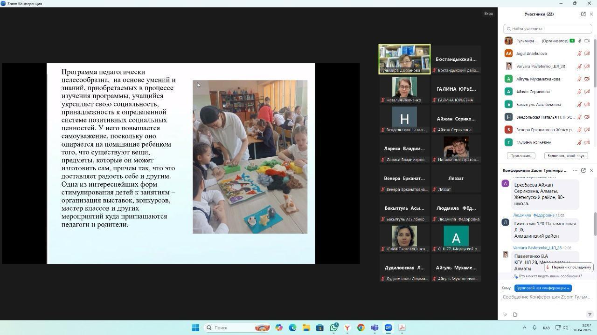The image size is (597, 335).
Task: Open the 'Вход' option at the top right of the video area
Action: pyautogui.click(x=488, y=13)
